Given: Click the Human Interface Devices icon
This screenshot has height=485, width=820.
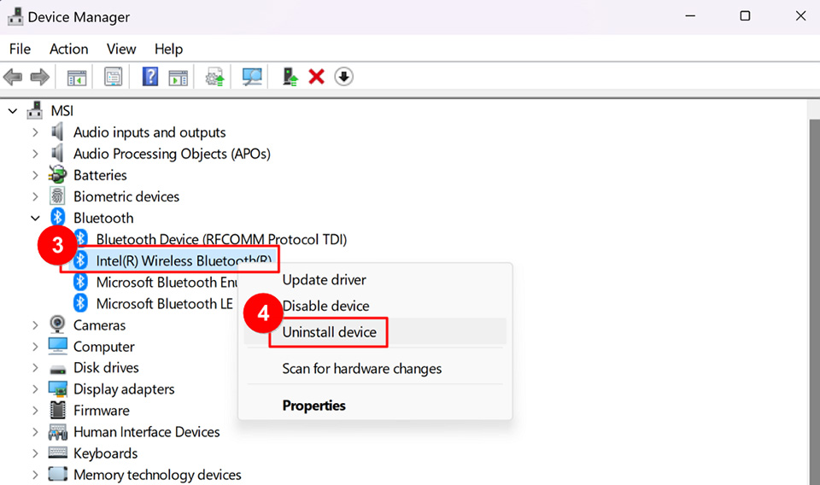Looking at the screenshot, I should click(x=57, y=432).
